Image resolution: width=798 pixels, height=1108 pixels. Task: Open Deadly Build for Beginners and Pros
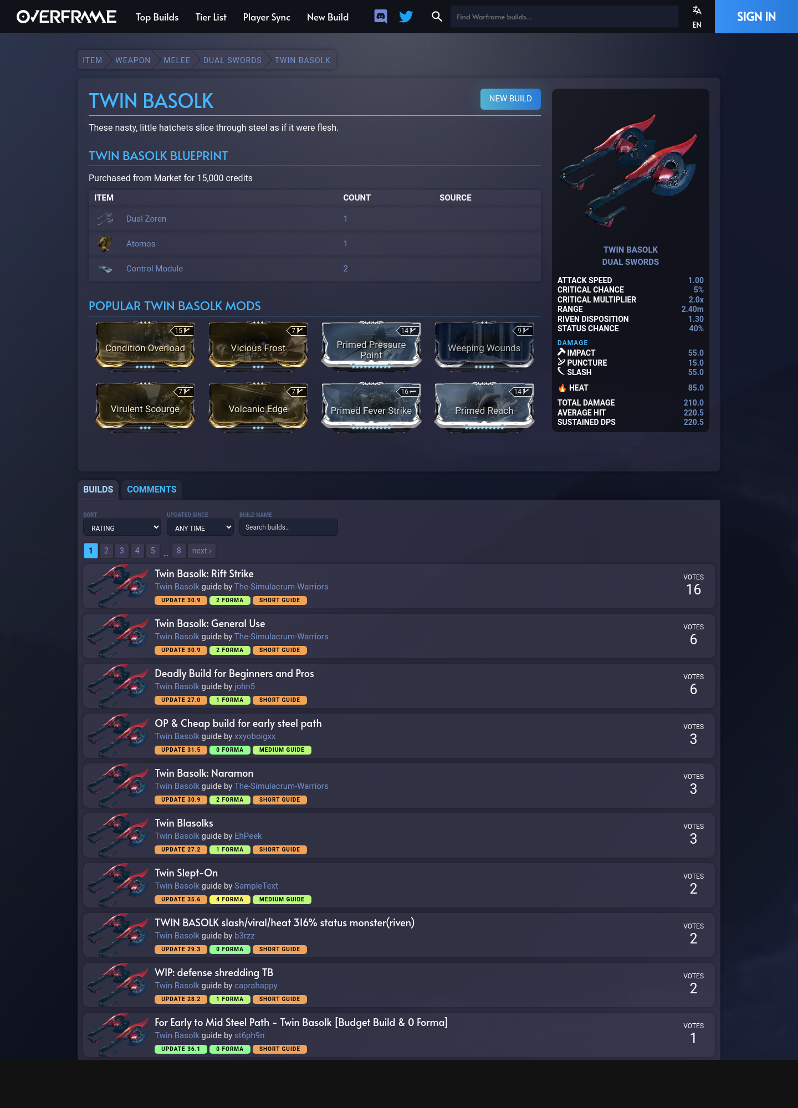point(234,674)
